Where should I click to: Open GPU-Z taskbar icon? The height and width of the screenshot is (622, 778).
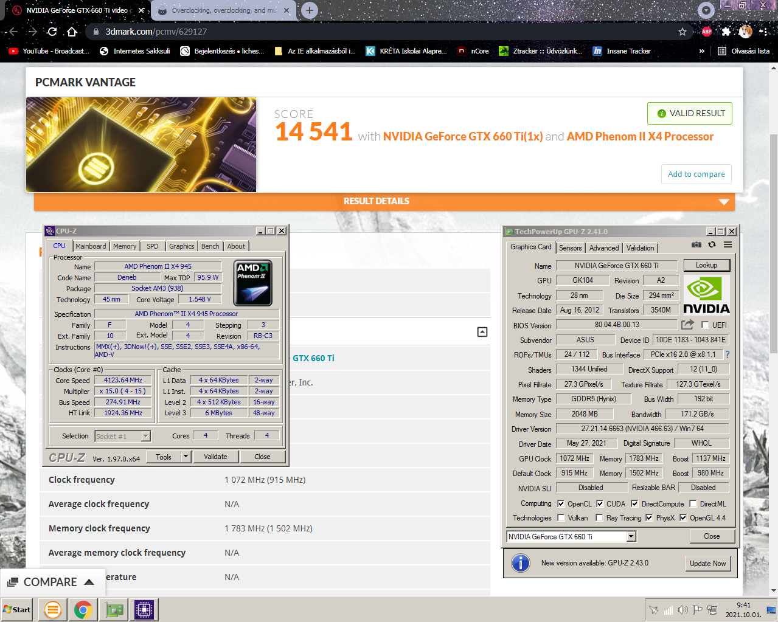tap(114, 609)
